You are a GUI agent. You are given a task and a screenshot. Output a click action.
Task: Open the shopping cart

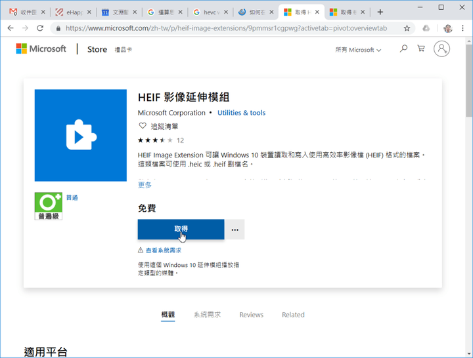click(421, 48)
